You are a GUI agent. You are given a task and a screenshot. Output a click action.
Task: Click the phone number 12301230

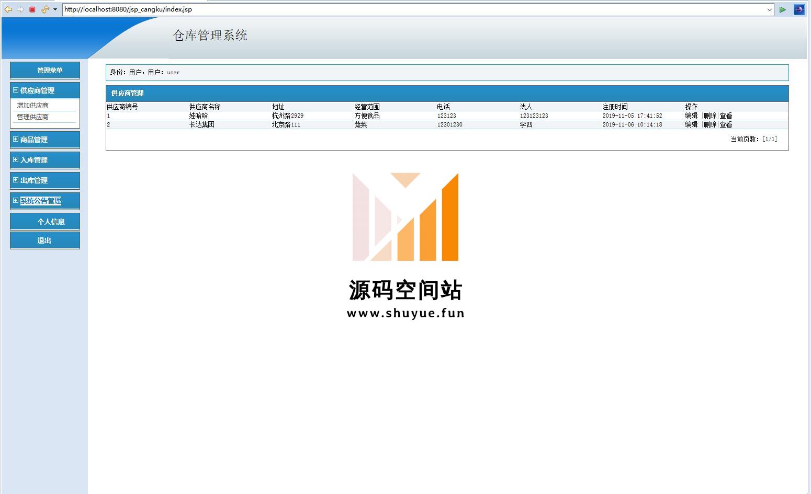(x=450, y=124)
